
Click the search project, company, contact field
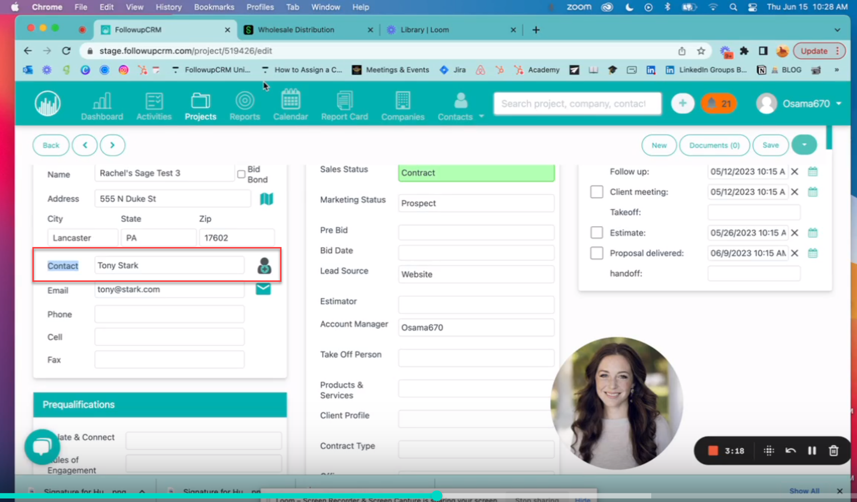pos(576,103)
